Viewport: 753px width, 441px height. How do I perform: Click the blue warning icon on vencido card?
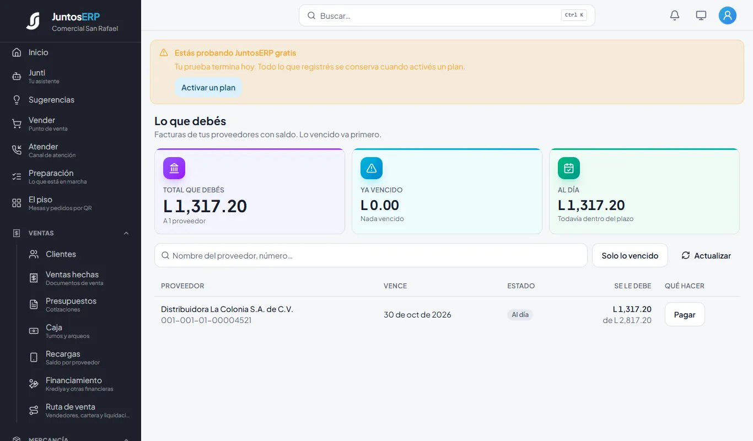(372, 168)
